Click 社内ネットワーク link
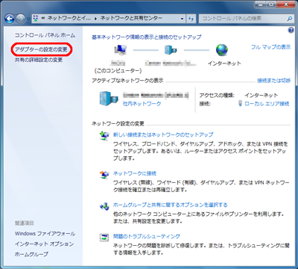The height and width of the screenshot is (269, 298). point(142,104)
